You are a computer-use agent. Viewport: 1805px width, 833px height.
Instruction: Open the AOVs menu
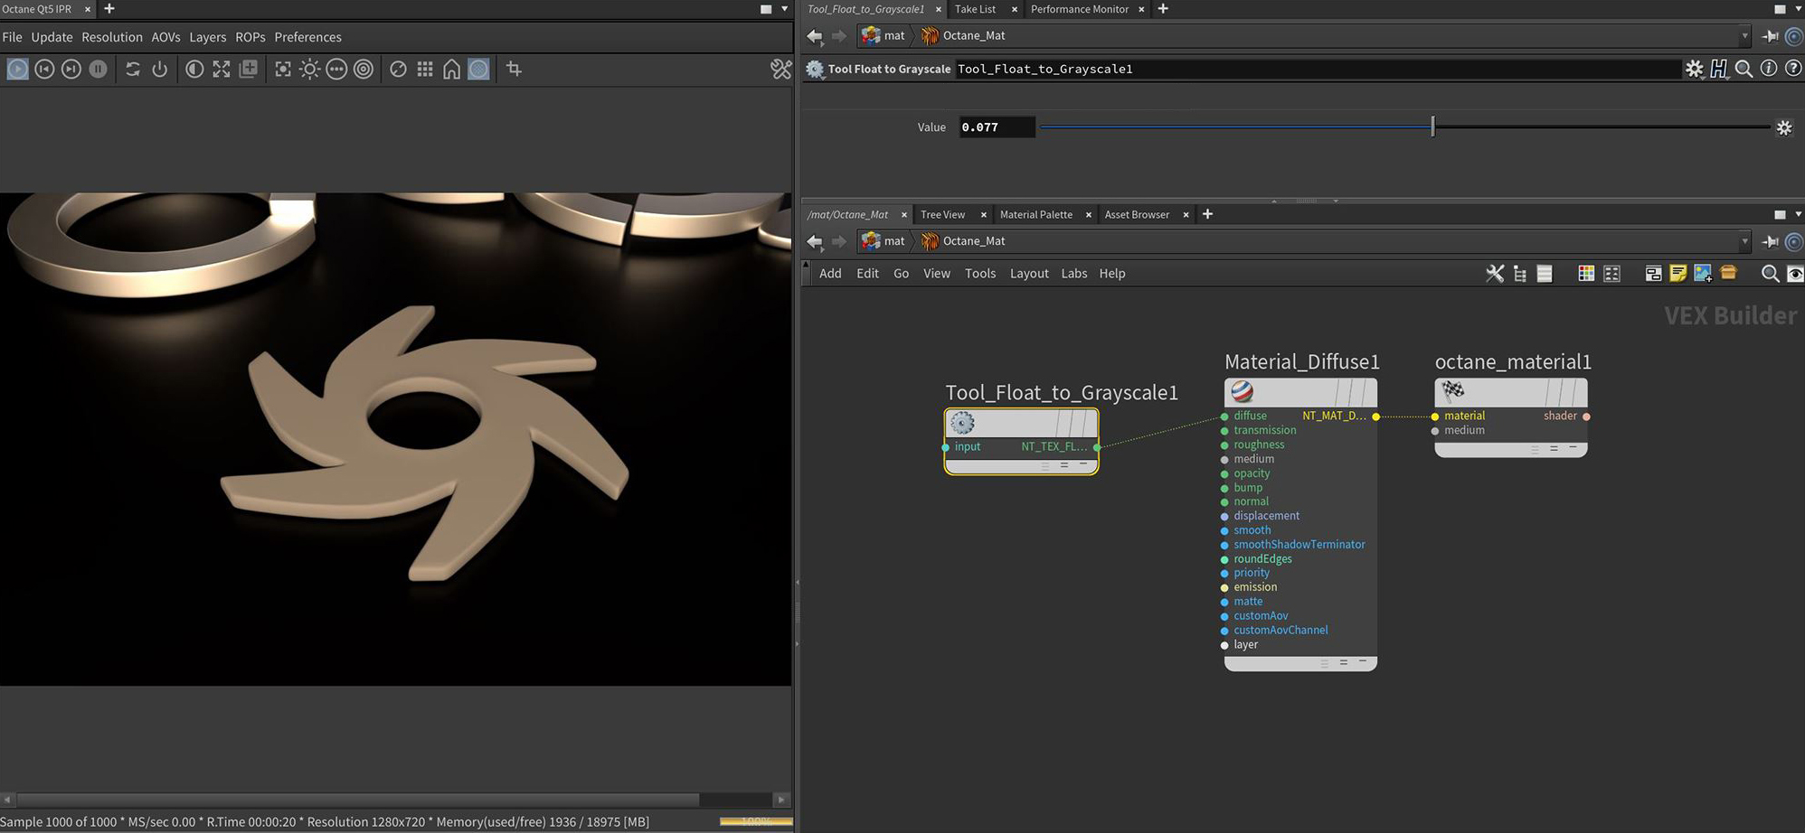tap(165, 37)
